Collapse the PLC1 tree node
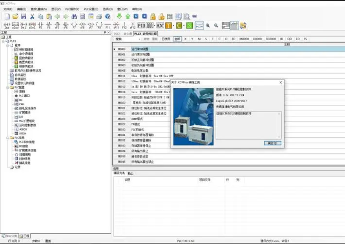 coord(3,41)
